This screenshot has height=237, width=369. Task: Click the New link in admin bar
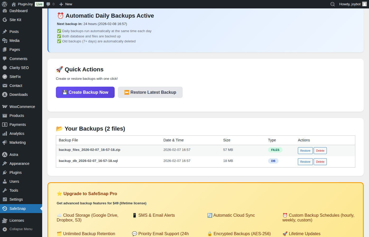coord(69,4)
